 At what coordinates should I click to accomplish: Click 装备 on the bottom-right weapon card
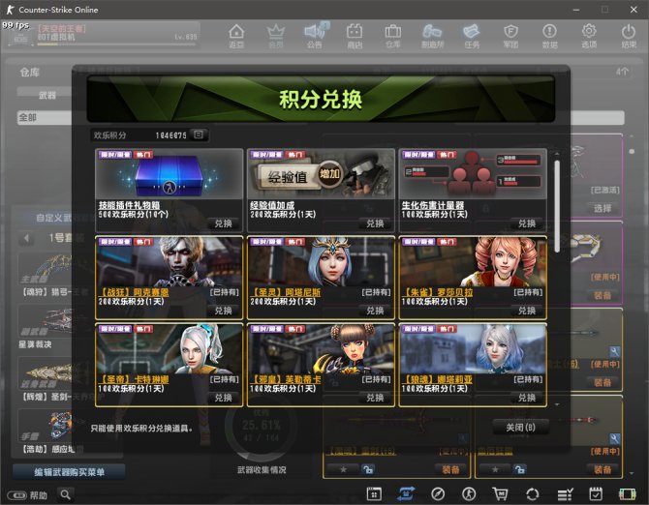click(603, 469)
